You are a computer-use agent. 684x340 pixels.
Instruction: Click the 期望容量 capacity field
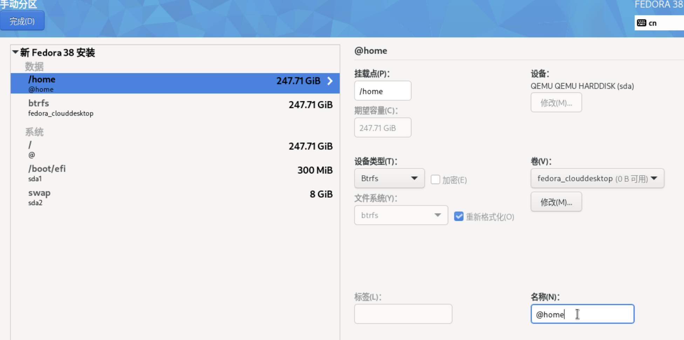click(383, 128)
